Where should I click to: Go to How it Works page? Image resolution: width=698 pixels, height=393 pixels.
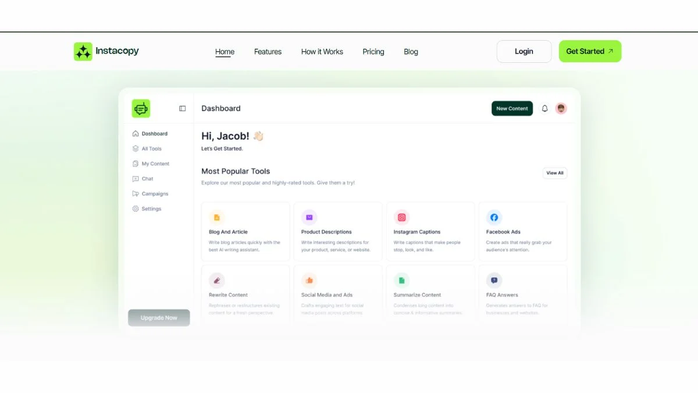(x=322, y=52)
